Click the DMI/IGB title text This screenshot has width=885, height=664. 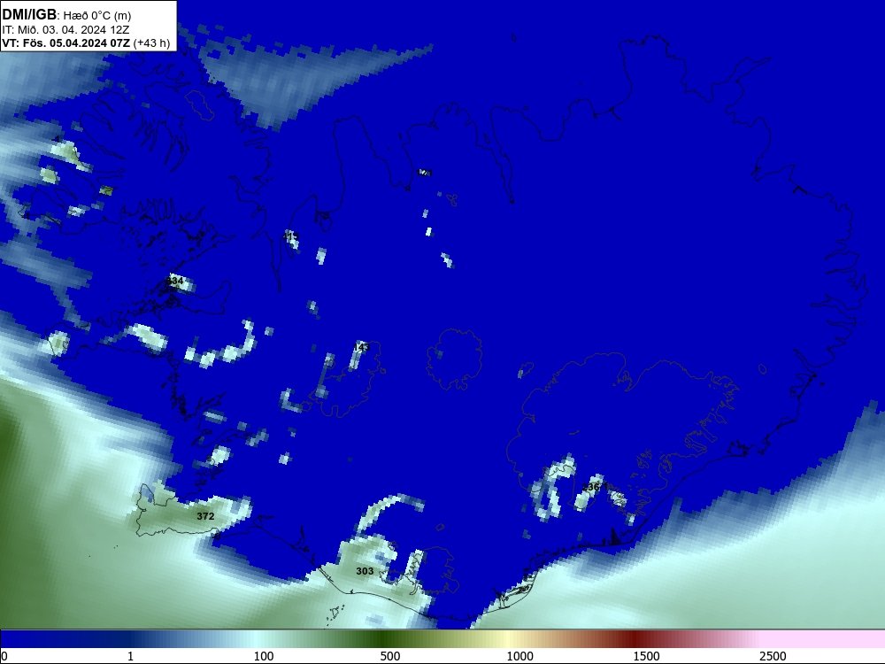29,15
